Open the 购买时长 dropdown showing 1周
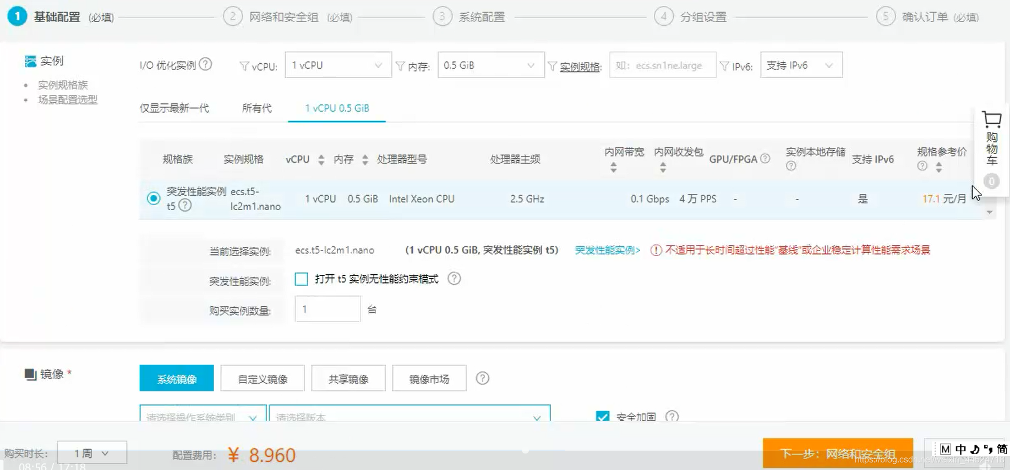The height and width of the screenshot is (470, 1010). pos(92,453)
